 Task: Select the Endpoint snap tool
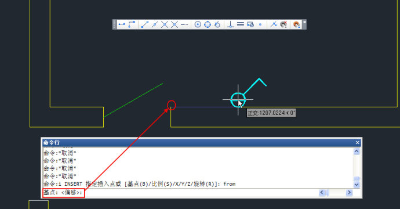(x=145, y=24)
